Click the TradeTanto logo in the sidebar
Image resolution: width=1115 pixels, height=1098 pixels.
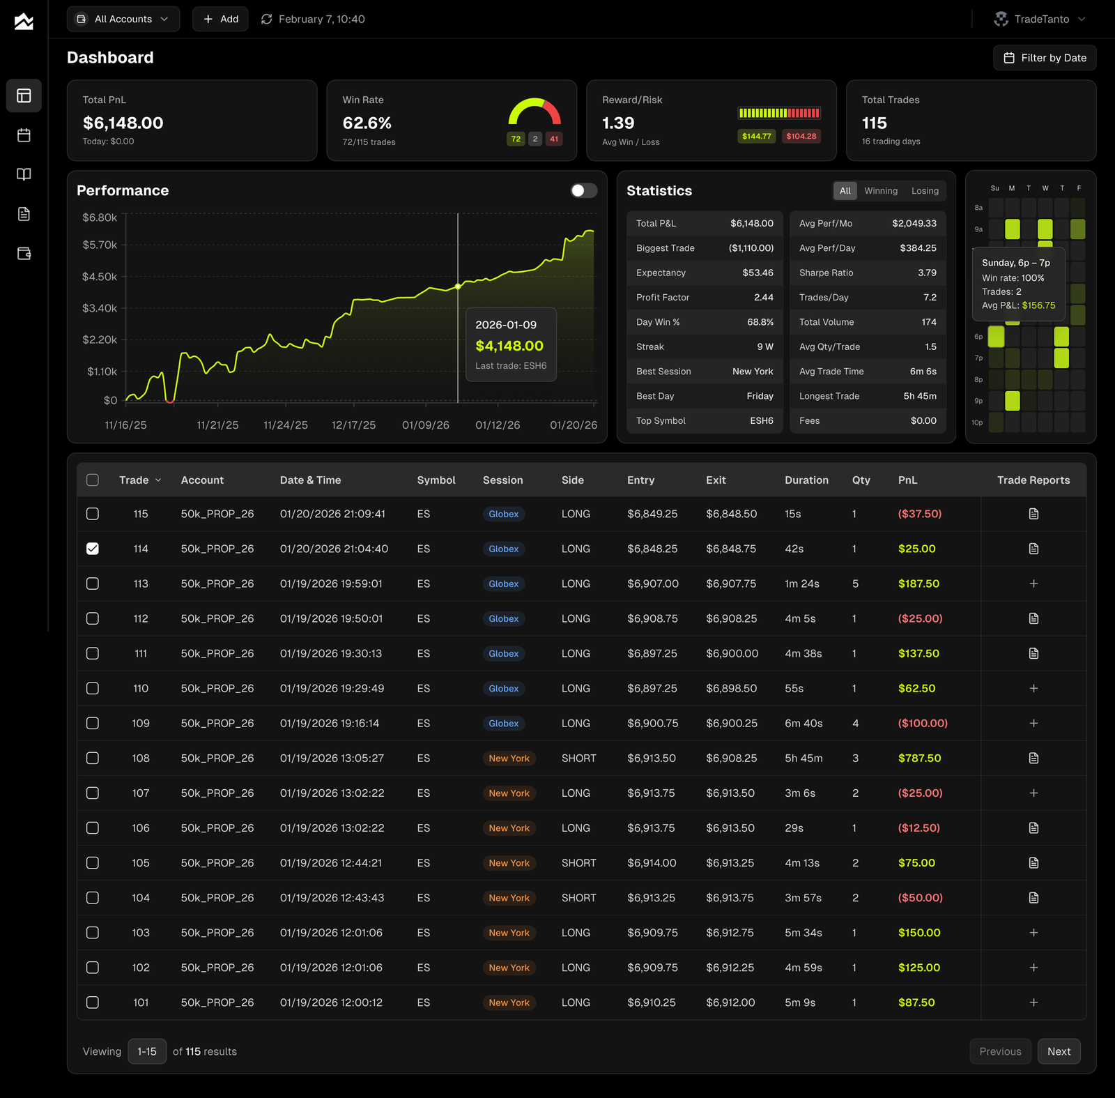tap(24, 22)
